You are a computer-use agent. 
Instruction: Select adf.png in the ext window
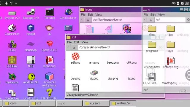pyautogui.click(x=75, y=58)
